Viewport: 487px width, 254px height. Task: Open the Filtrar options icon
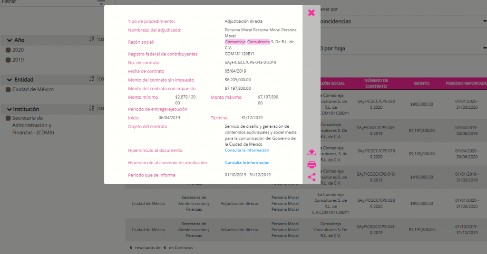click(101, 2)
